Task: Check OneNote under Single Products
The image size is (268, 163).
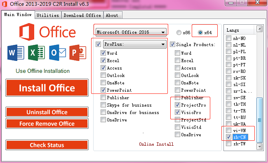Action: tap(177, 83)
